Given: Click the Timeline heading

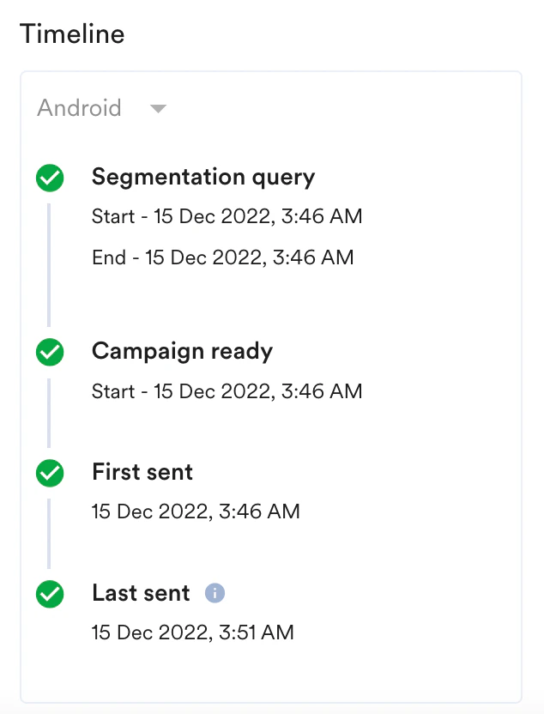Looking at the screenshot, I should click(72, 33).
